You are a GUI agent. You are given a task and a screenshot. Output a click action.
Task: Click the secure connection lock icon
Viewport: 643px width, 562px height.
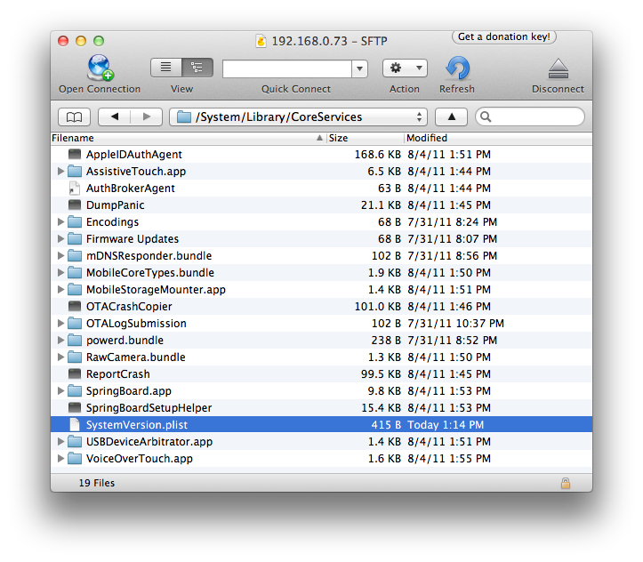point(566,483)
